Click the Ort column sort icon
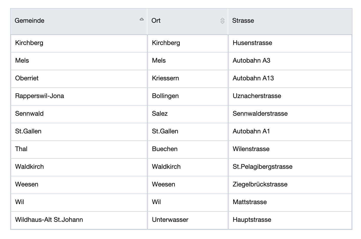361x239 pixels. (x=222, y=21)
